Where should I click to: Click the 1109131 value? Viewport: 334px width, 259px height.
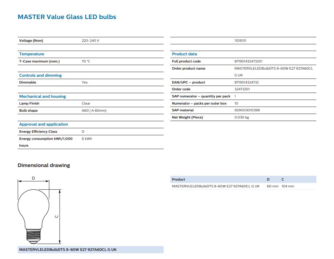[x=240, y=41]
